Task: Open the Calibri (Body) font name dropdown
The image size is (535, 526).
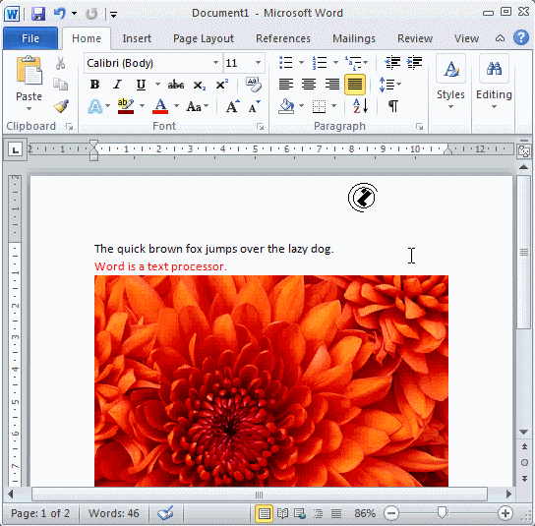Action: point(215,63)
